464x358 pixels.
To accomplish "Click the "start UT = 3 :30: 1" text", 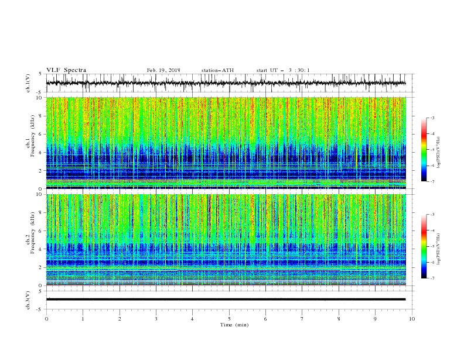I will 283,70.
